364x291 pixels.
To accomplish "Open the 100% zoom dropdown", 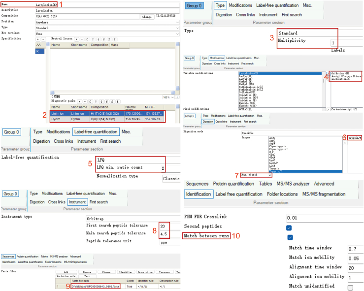I will (x=168, y=97).
